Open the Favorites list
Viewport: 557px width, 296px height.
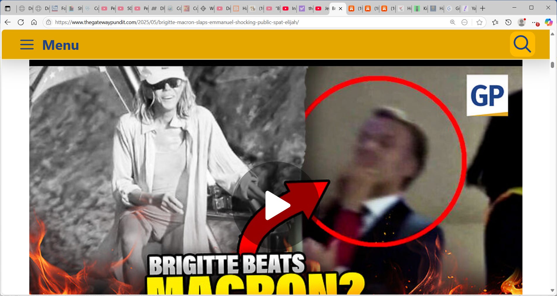pos(495,22)
